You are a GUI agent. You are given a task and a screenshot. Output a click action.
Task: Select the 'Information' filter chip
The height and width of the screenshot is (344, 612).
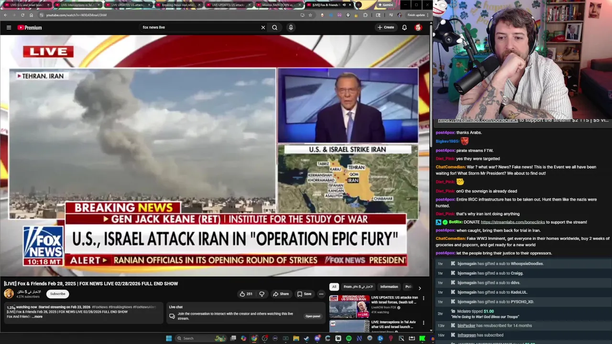(x=389, y=287)
